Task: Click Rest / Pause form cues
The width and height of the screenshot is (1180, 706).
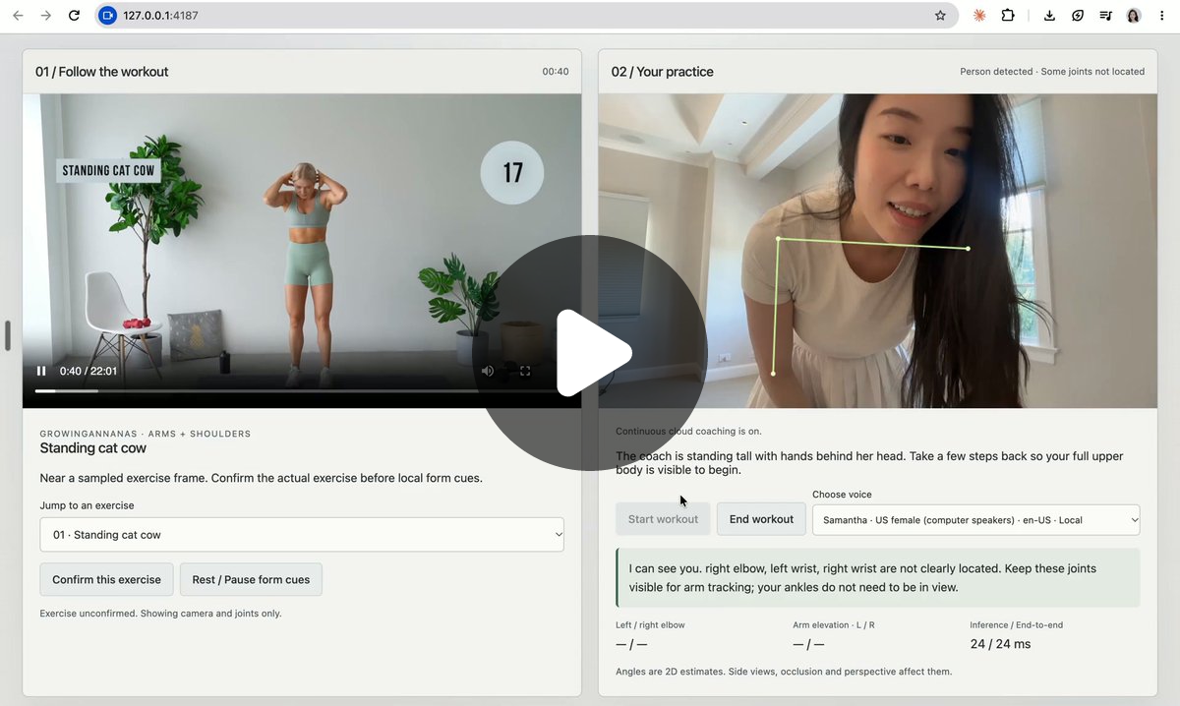Action: pos(251,579)
